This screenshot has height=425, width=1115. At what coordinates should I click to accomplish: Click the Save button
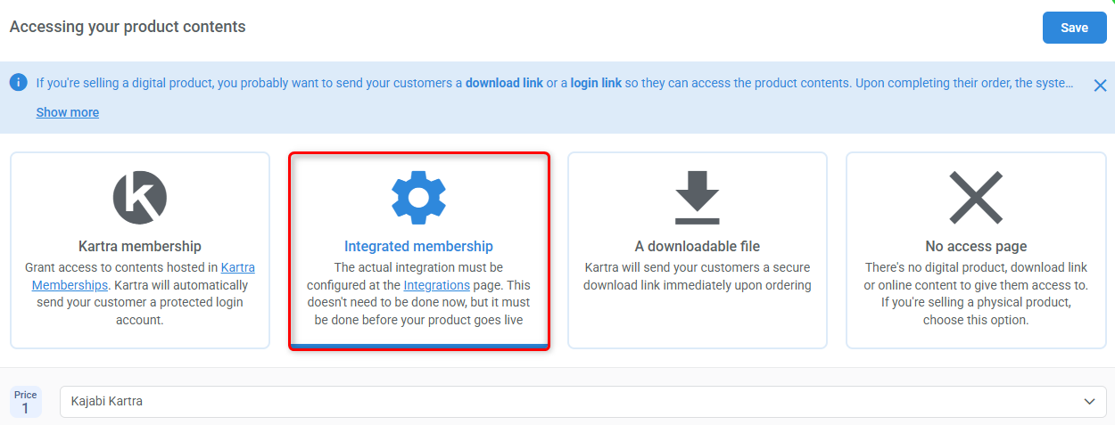(x=1074, y=28)
